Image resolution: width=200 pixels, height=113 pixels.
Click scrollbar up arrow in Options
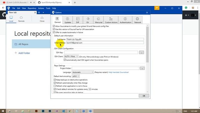pos(147,25)
